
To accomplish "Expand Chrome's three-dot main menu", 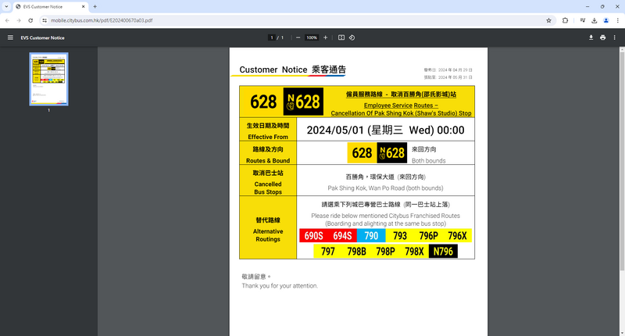I will click(616, 20).
